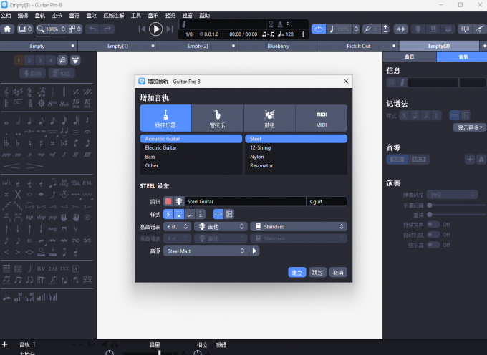
Task: Select Electric Guitar in instrument list
Action: tap(161, 147)
